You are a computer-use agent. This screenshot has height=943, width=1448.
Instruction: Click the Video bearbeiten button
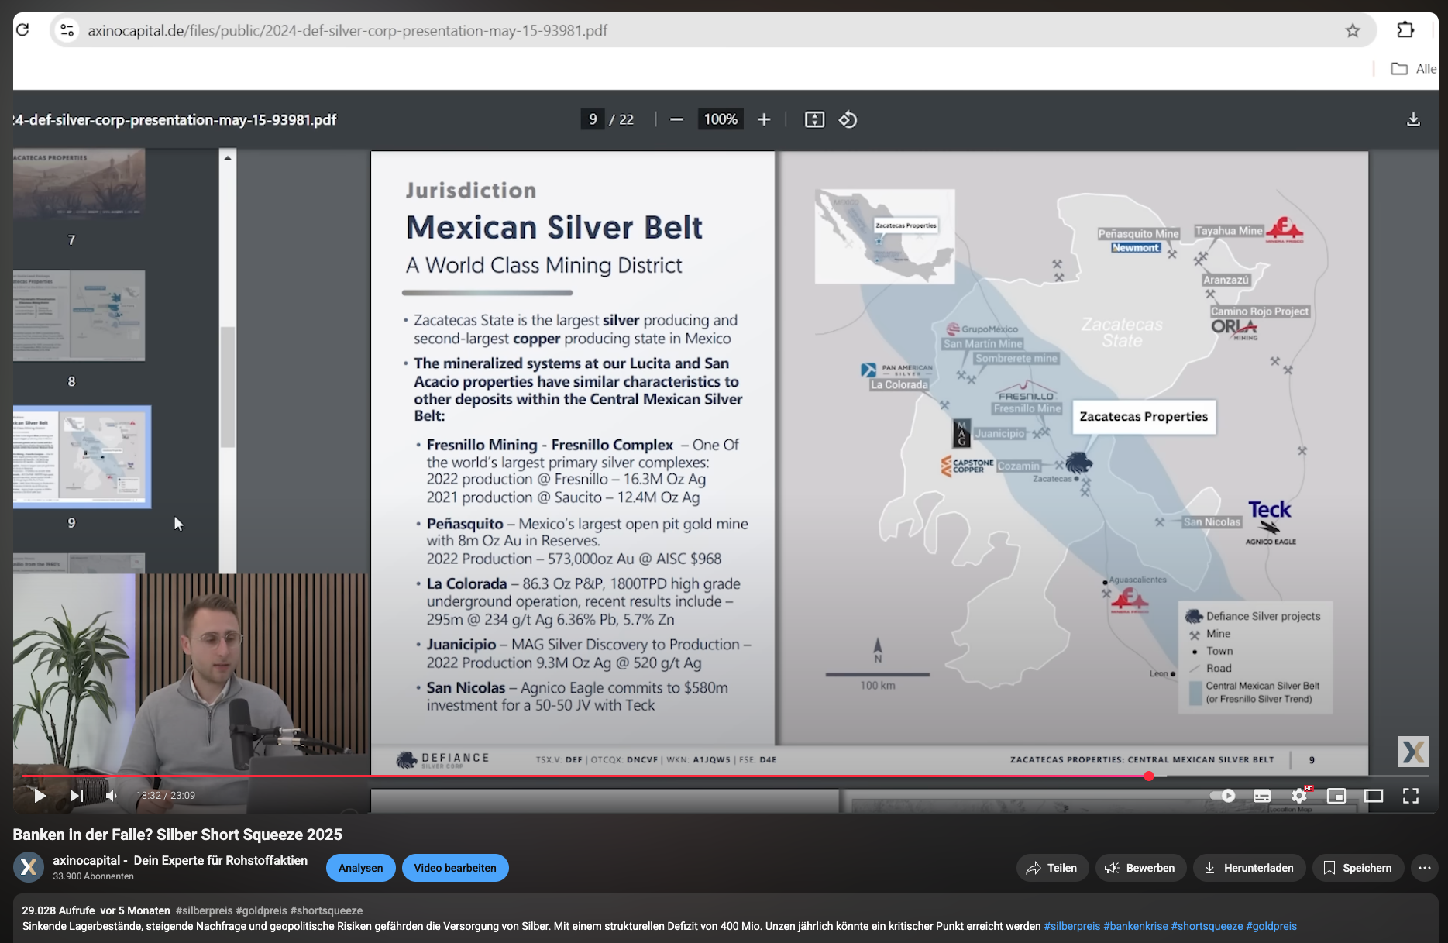point(456,868)
